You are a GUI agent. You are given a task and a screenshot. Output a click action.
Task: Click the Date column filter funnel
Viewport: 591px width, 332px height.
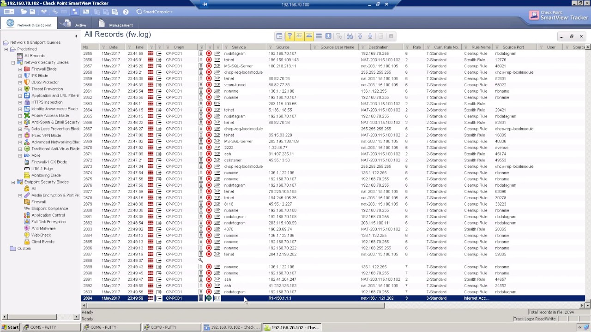[x=103, y=47]
